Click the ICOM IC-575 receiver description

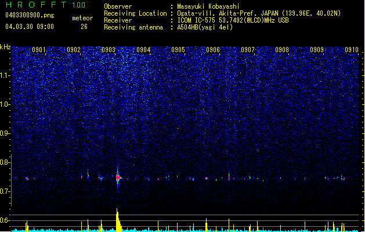(233, 20)
